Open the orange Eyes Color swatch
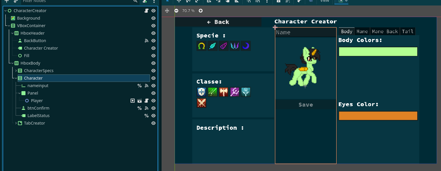This screenshot has height=171, width=441. 378,116
